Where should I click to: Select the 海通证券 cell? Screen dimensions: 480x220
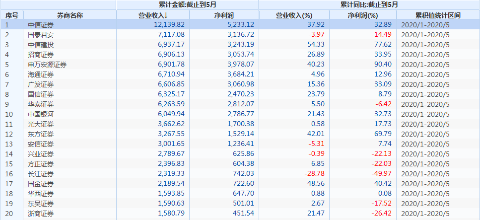(41, 75)
